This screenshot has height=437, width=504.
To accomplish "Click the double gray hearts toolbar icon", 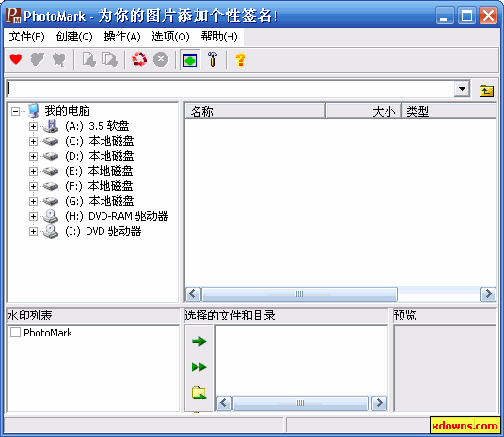I will coord(59,59).
